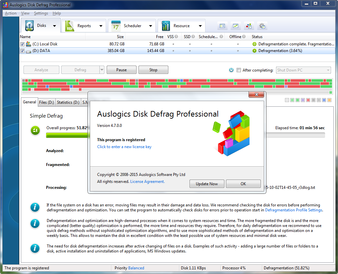Click the info icon beside high-demand processes tip
This screenshot has width=338, height=274.
tap(35, 223)
